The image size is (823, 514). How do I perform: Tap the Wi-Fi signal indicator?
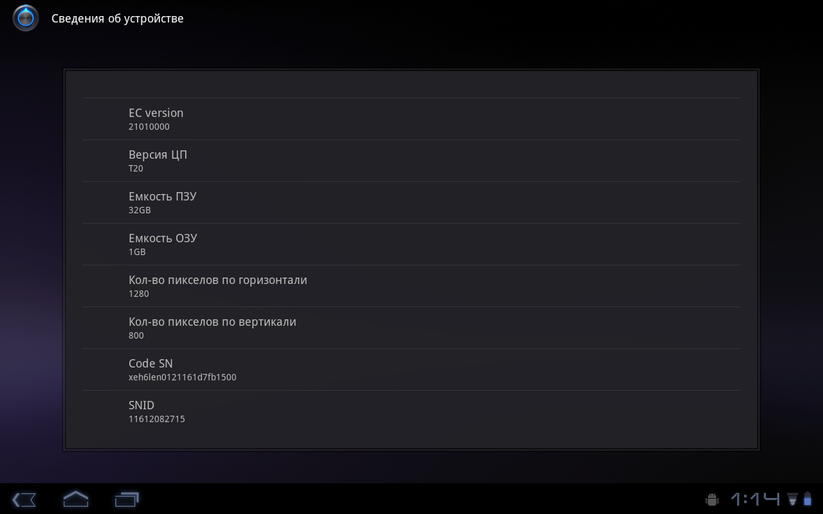pos(793,499)
